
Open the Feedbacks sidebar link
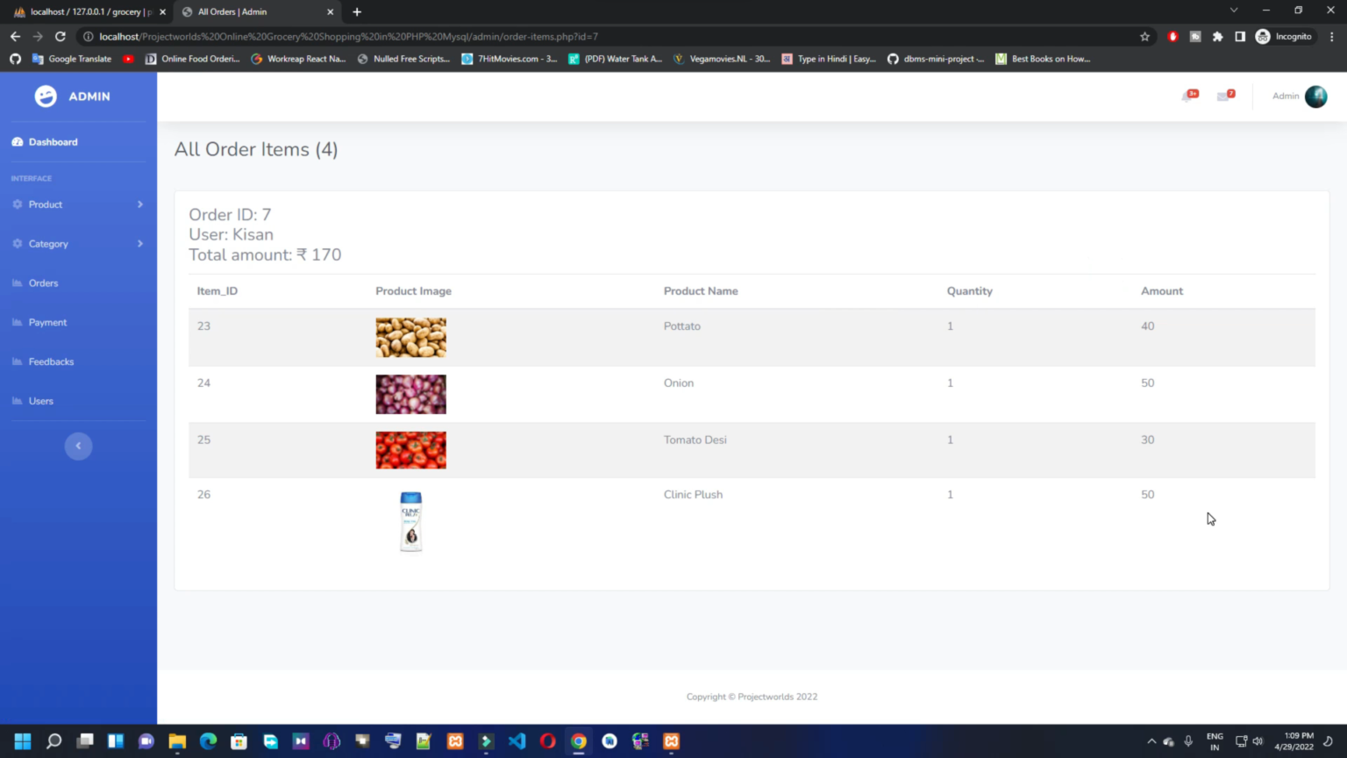51,361
